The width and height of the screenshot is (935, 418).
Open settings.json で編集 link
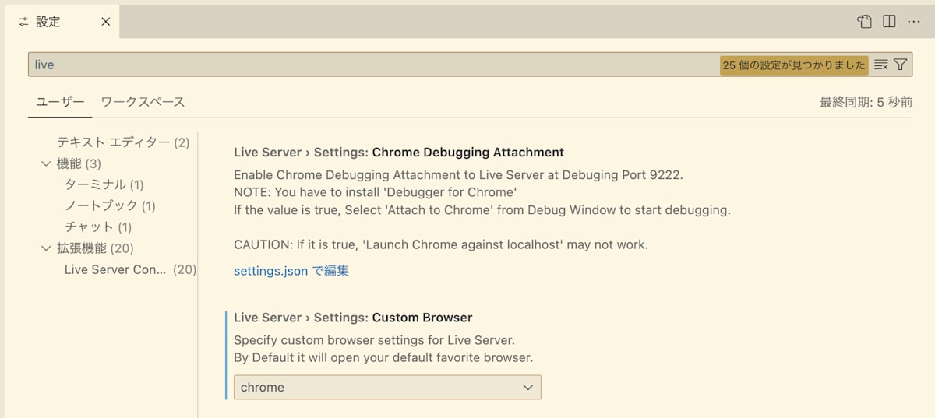pos(291,271)
